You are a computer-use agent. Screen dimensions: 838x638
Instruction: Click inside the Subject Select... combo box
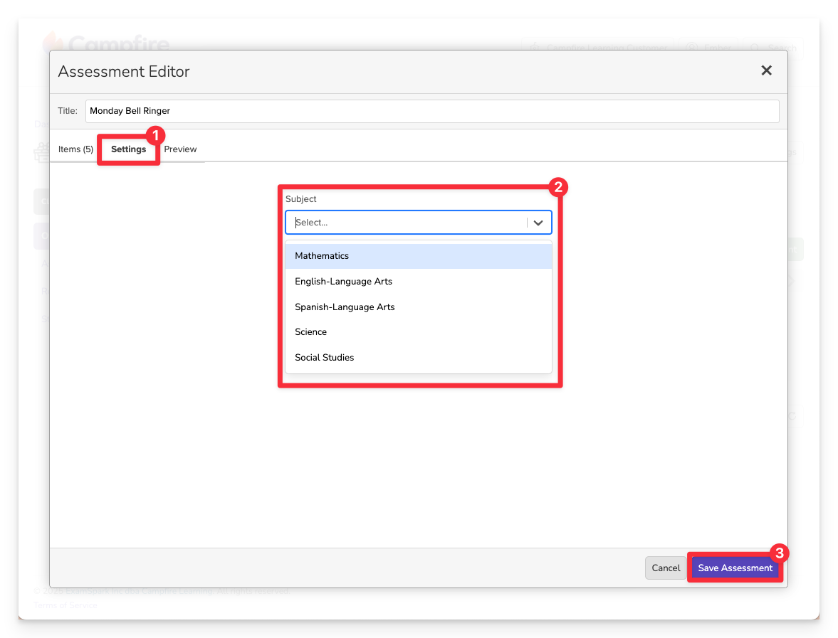coord(406,223)
